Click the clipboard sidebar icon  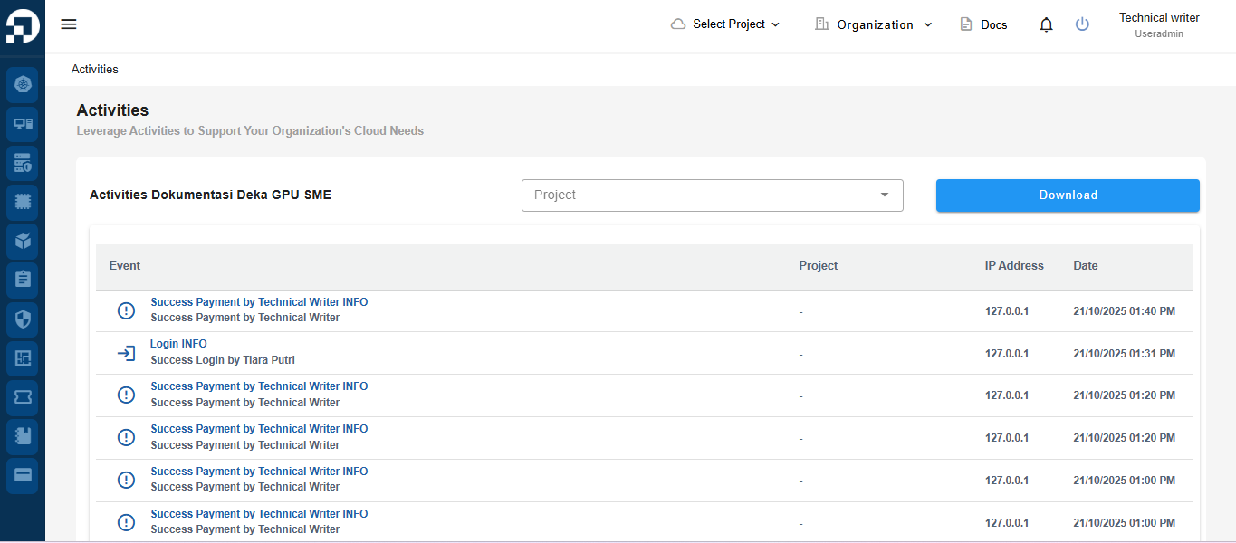tap(23, 280)
